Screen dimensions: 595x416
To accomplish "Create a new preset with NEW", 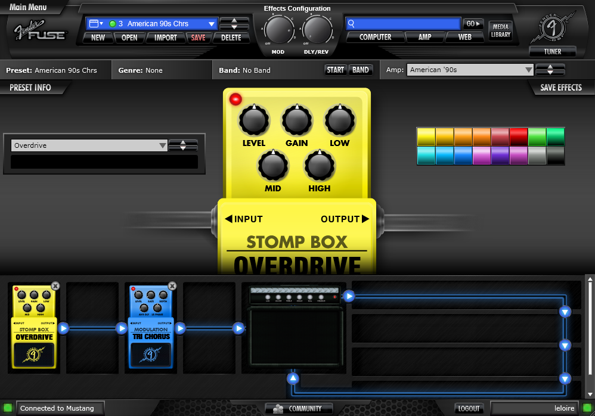I will pyautogui.click(x=98, y=38).
